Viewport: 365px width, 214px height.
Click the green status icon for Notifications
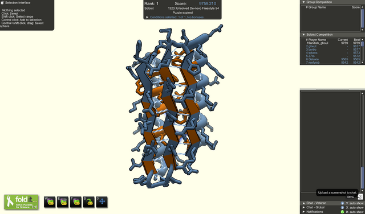coord(342,212)
